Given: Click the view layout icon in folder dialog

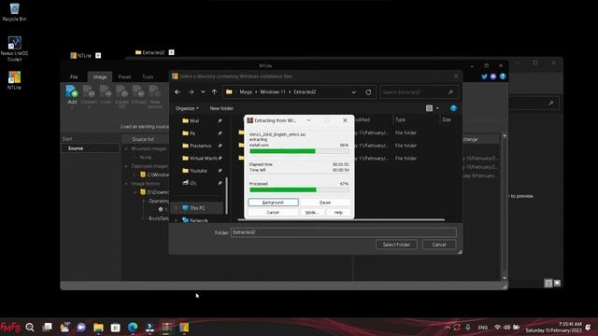Looking at the screenshot, I should point(430,108).
